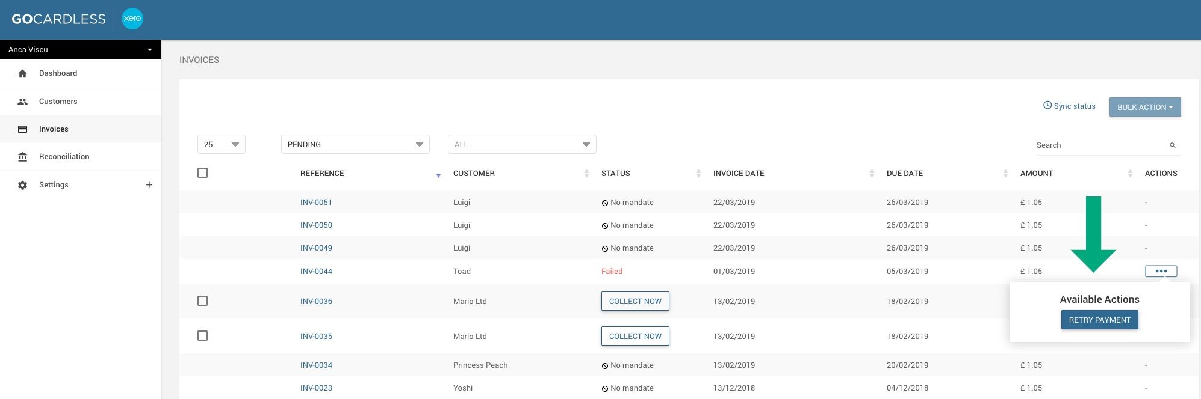1201x399 pixels.
Task: Click Mario Ltd in INV-0036 row
Action: tap(470, 302)
